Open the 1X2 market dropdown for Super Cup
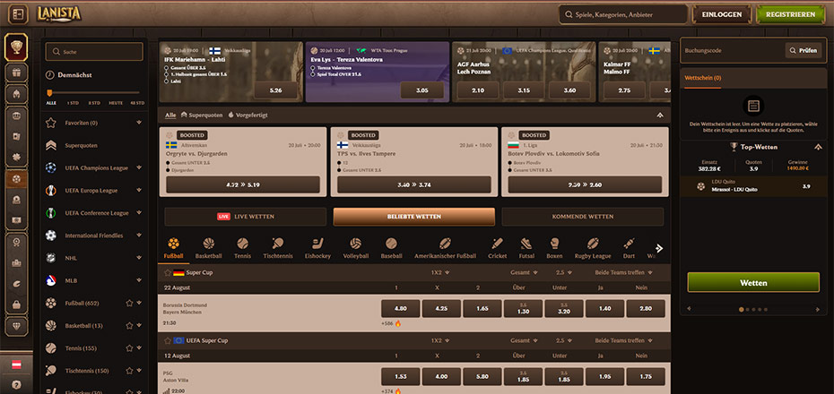The width and height of the screenshot is (834, 394). [x=440, y=272]
